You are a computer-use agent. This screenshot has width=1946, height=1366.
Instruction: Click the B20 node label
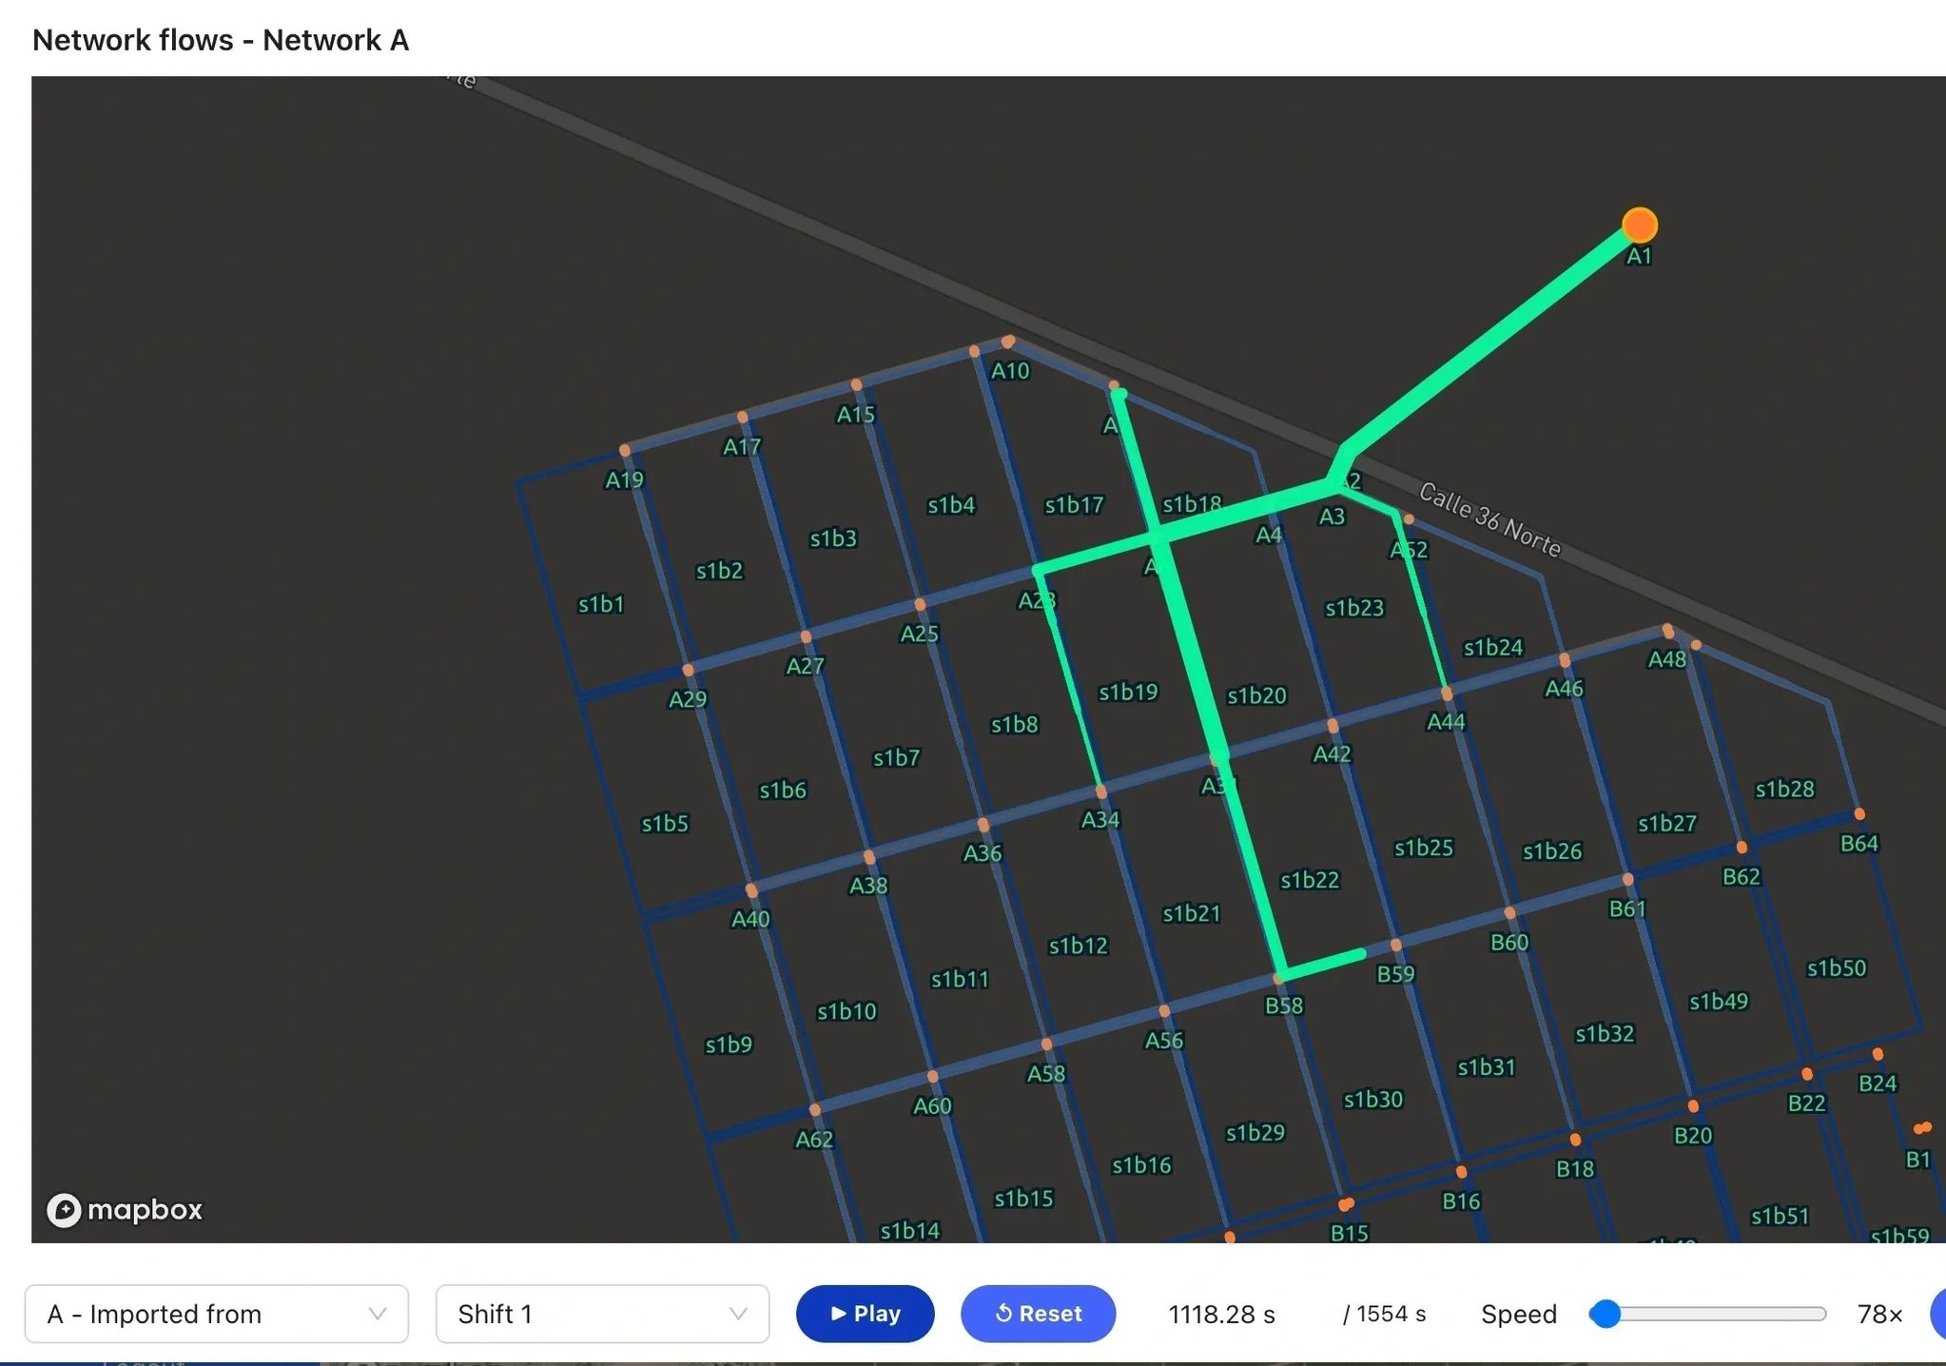coord(1693,1136)
